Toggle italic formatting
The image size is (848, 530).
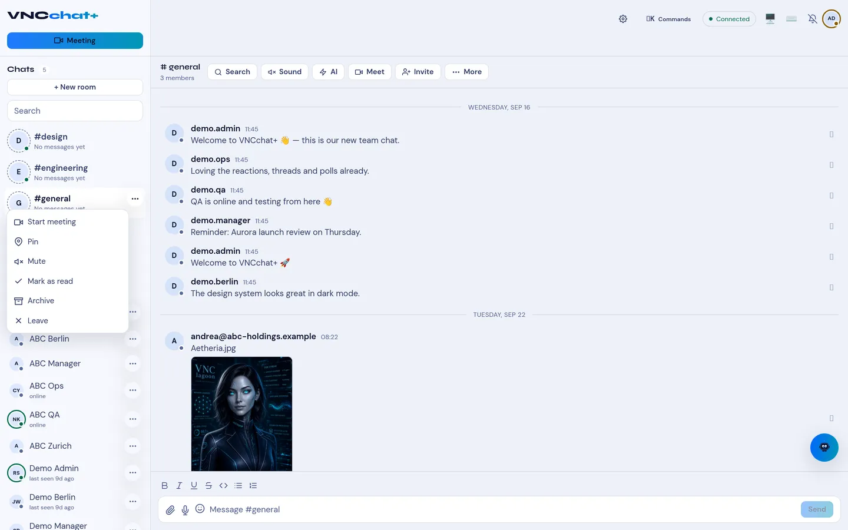[179, 486]
